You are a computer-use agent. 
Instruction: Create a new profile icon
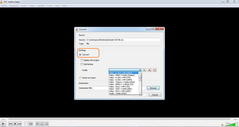click(x=155, y=70)
